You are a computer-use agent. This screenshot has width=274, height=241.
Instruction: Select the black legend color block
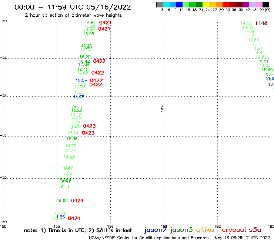pos(265,4)
